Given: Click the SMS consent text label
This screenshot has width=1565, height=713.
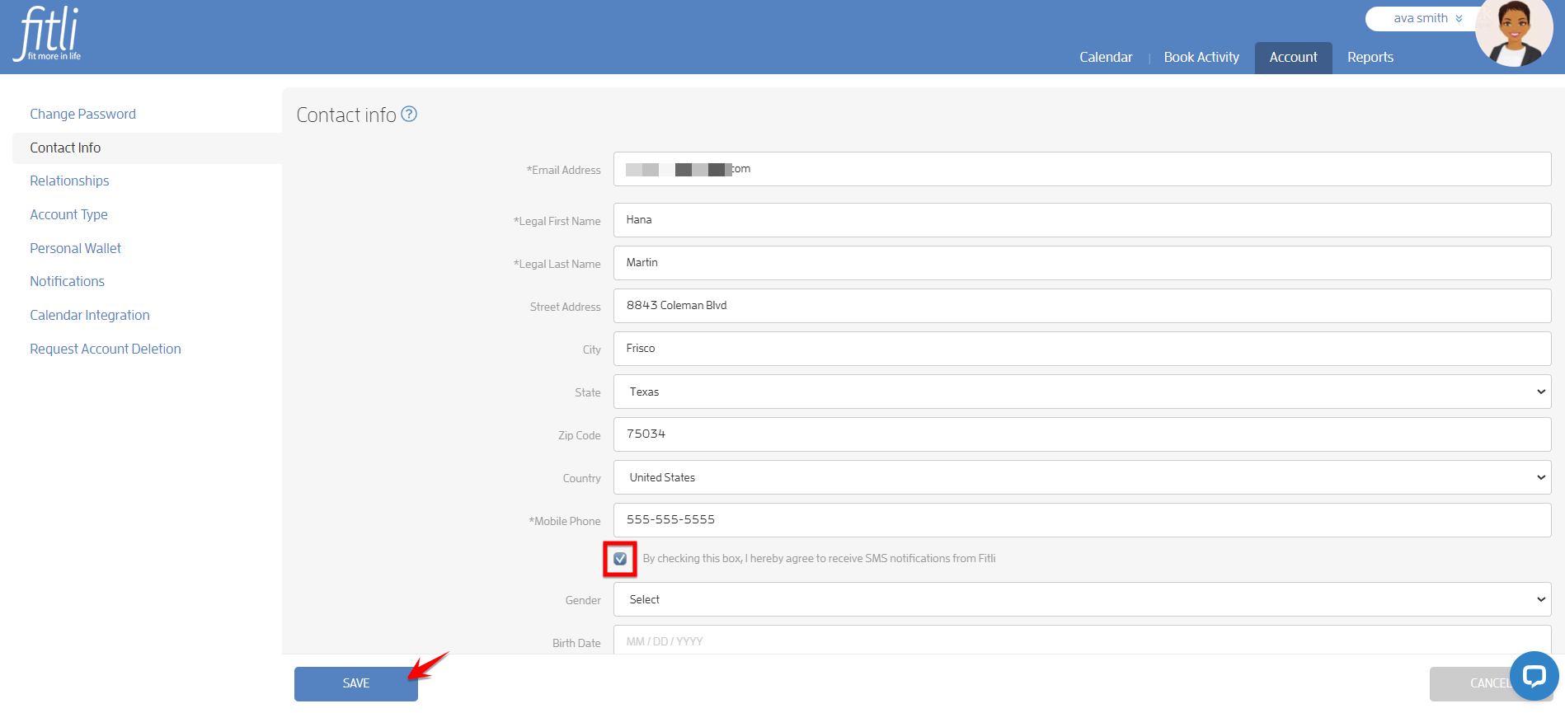Looking at the screenshot, I should pyautogui.click(x=819, y=558).
